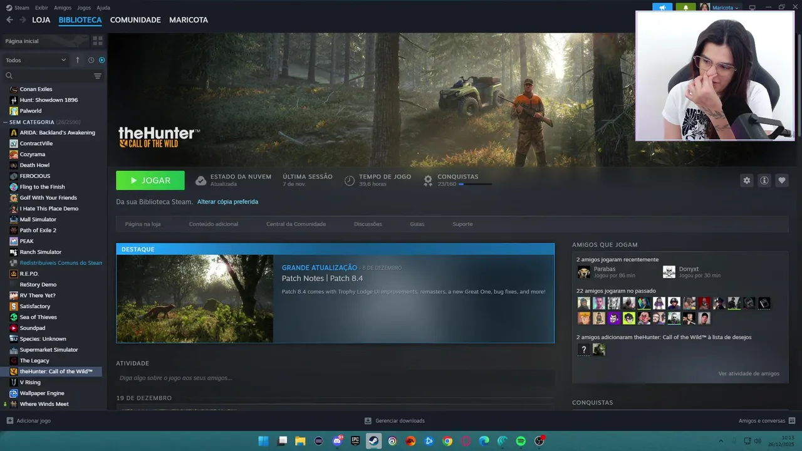Open the Suporte tab
Viewport: 802px width, 451px height.
(x=462, y=224)
